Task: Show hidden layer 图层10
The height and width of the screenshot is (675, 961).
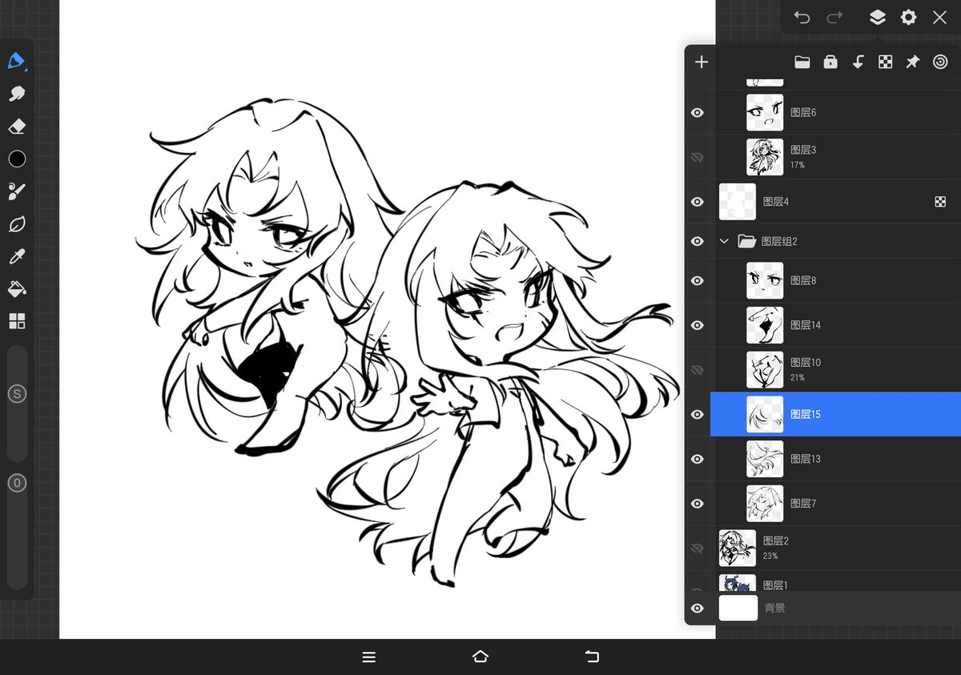Action: click(x=698, y=370)
